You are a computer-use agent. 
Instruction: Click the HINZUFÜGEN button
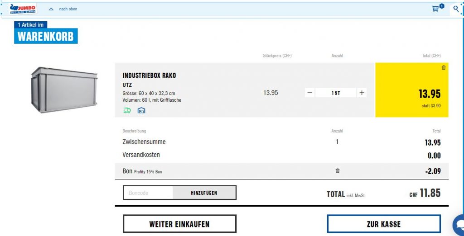tap(204, 193)
